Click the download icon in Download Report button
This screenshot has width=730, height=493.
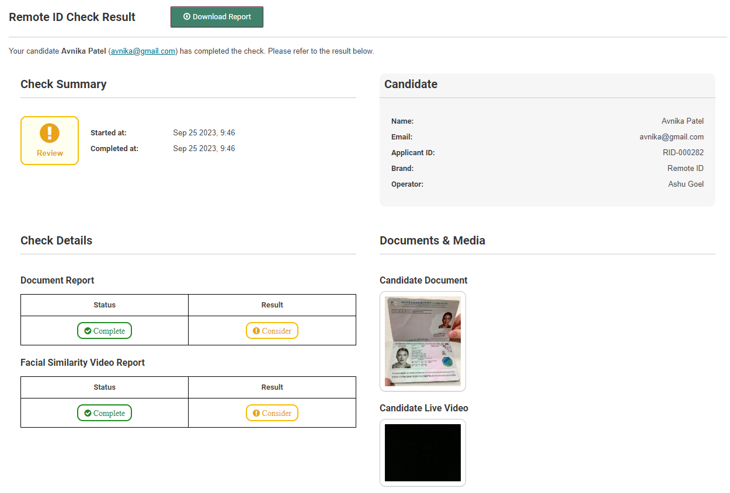tap(187, 17)
